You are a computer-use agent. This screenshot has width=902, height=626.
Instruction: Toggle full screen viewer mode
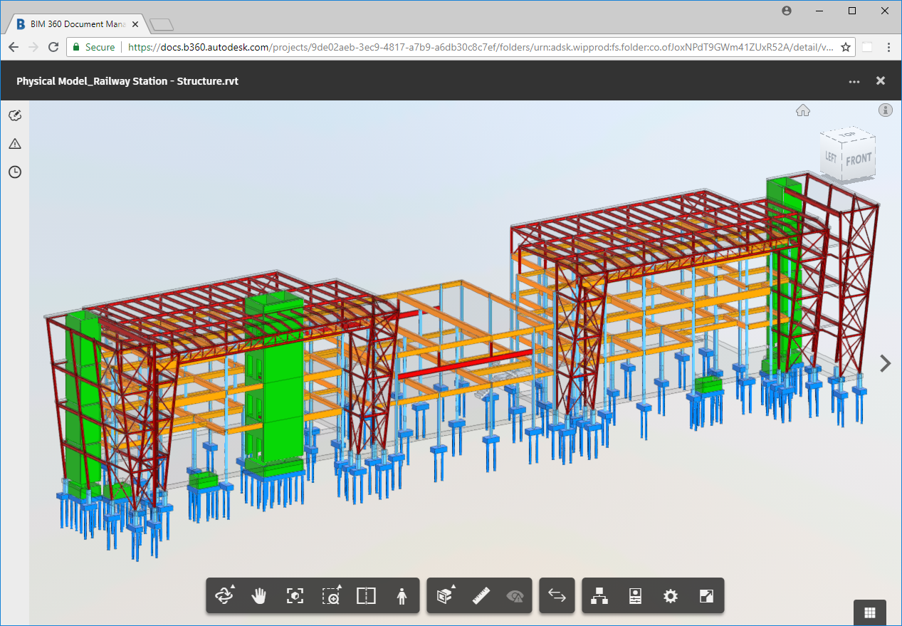[706, 596]
